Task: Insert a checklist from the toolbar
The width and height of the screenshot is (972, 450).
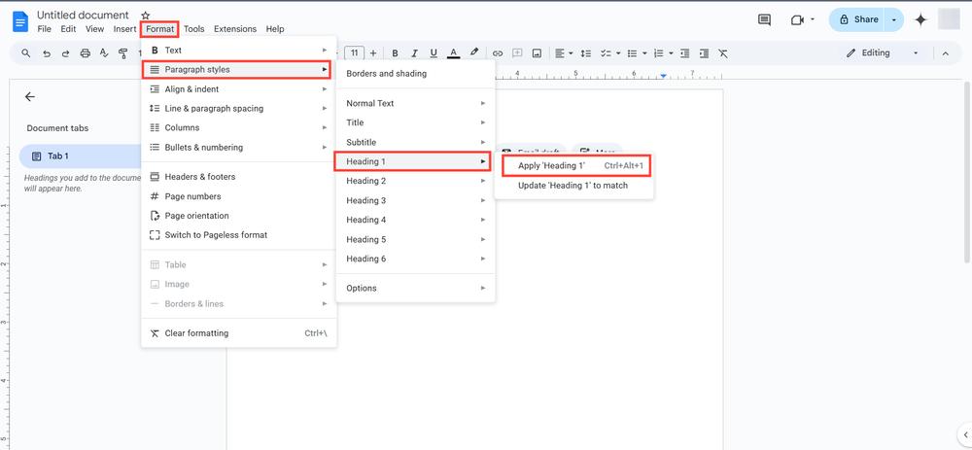Action: click(x=607, y=53)
